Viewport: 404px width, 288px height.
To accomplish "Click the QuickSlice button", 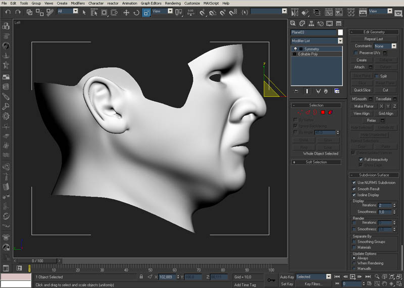I will pyautogui.click(x=362, y=90).
